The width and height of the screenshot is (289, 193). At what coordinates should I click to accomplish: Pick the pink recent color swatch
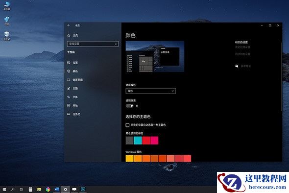tap(154, 141)
